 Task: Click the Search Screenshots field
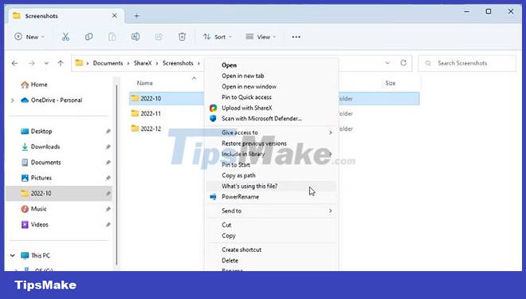(x=467, y=63)
